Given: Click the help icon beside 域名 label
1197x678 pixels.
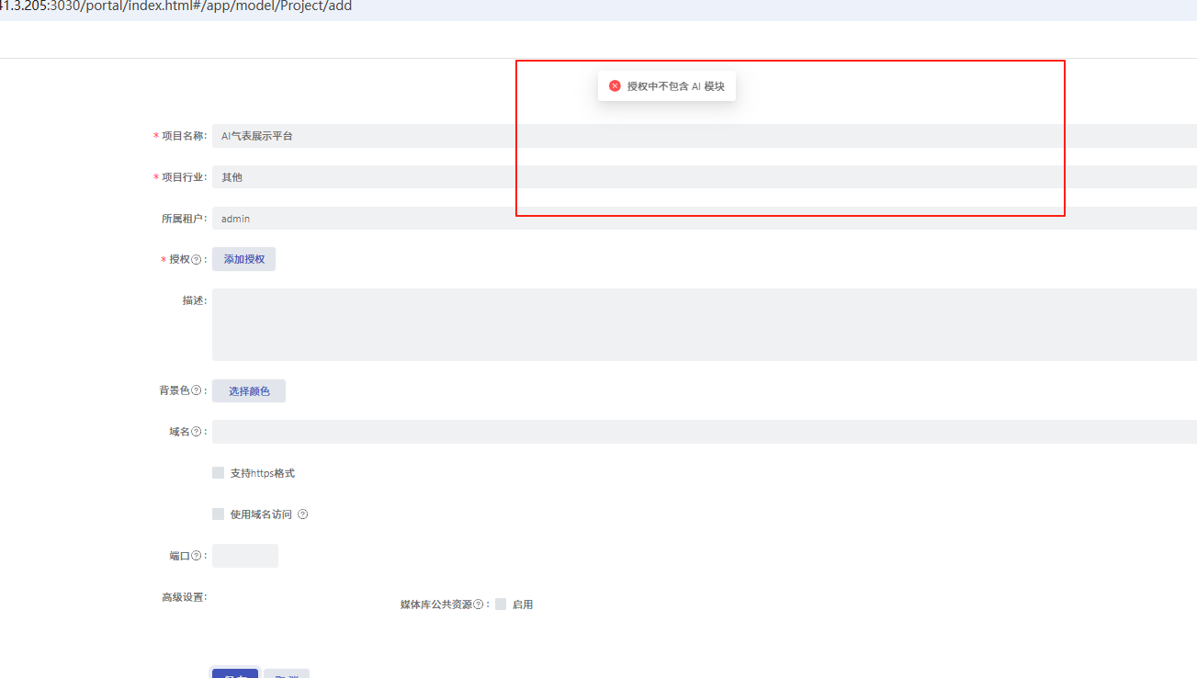Looking at the screenshot, I should coord(196,432).
